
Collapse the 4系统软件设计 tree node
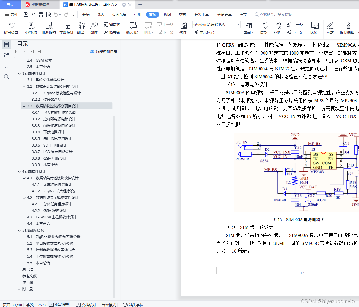pos(19,171)
